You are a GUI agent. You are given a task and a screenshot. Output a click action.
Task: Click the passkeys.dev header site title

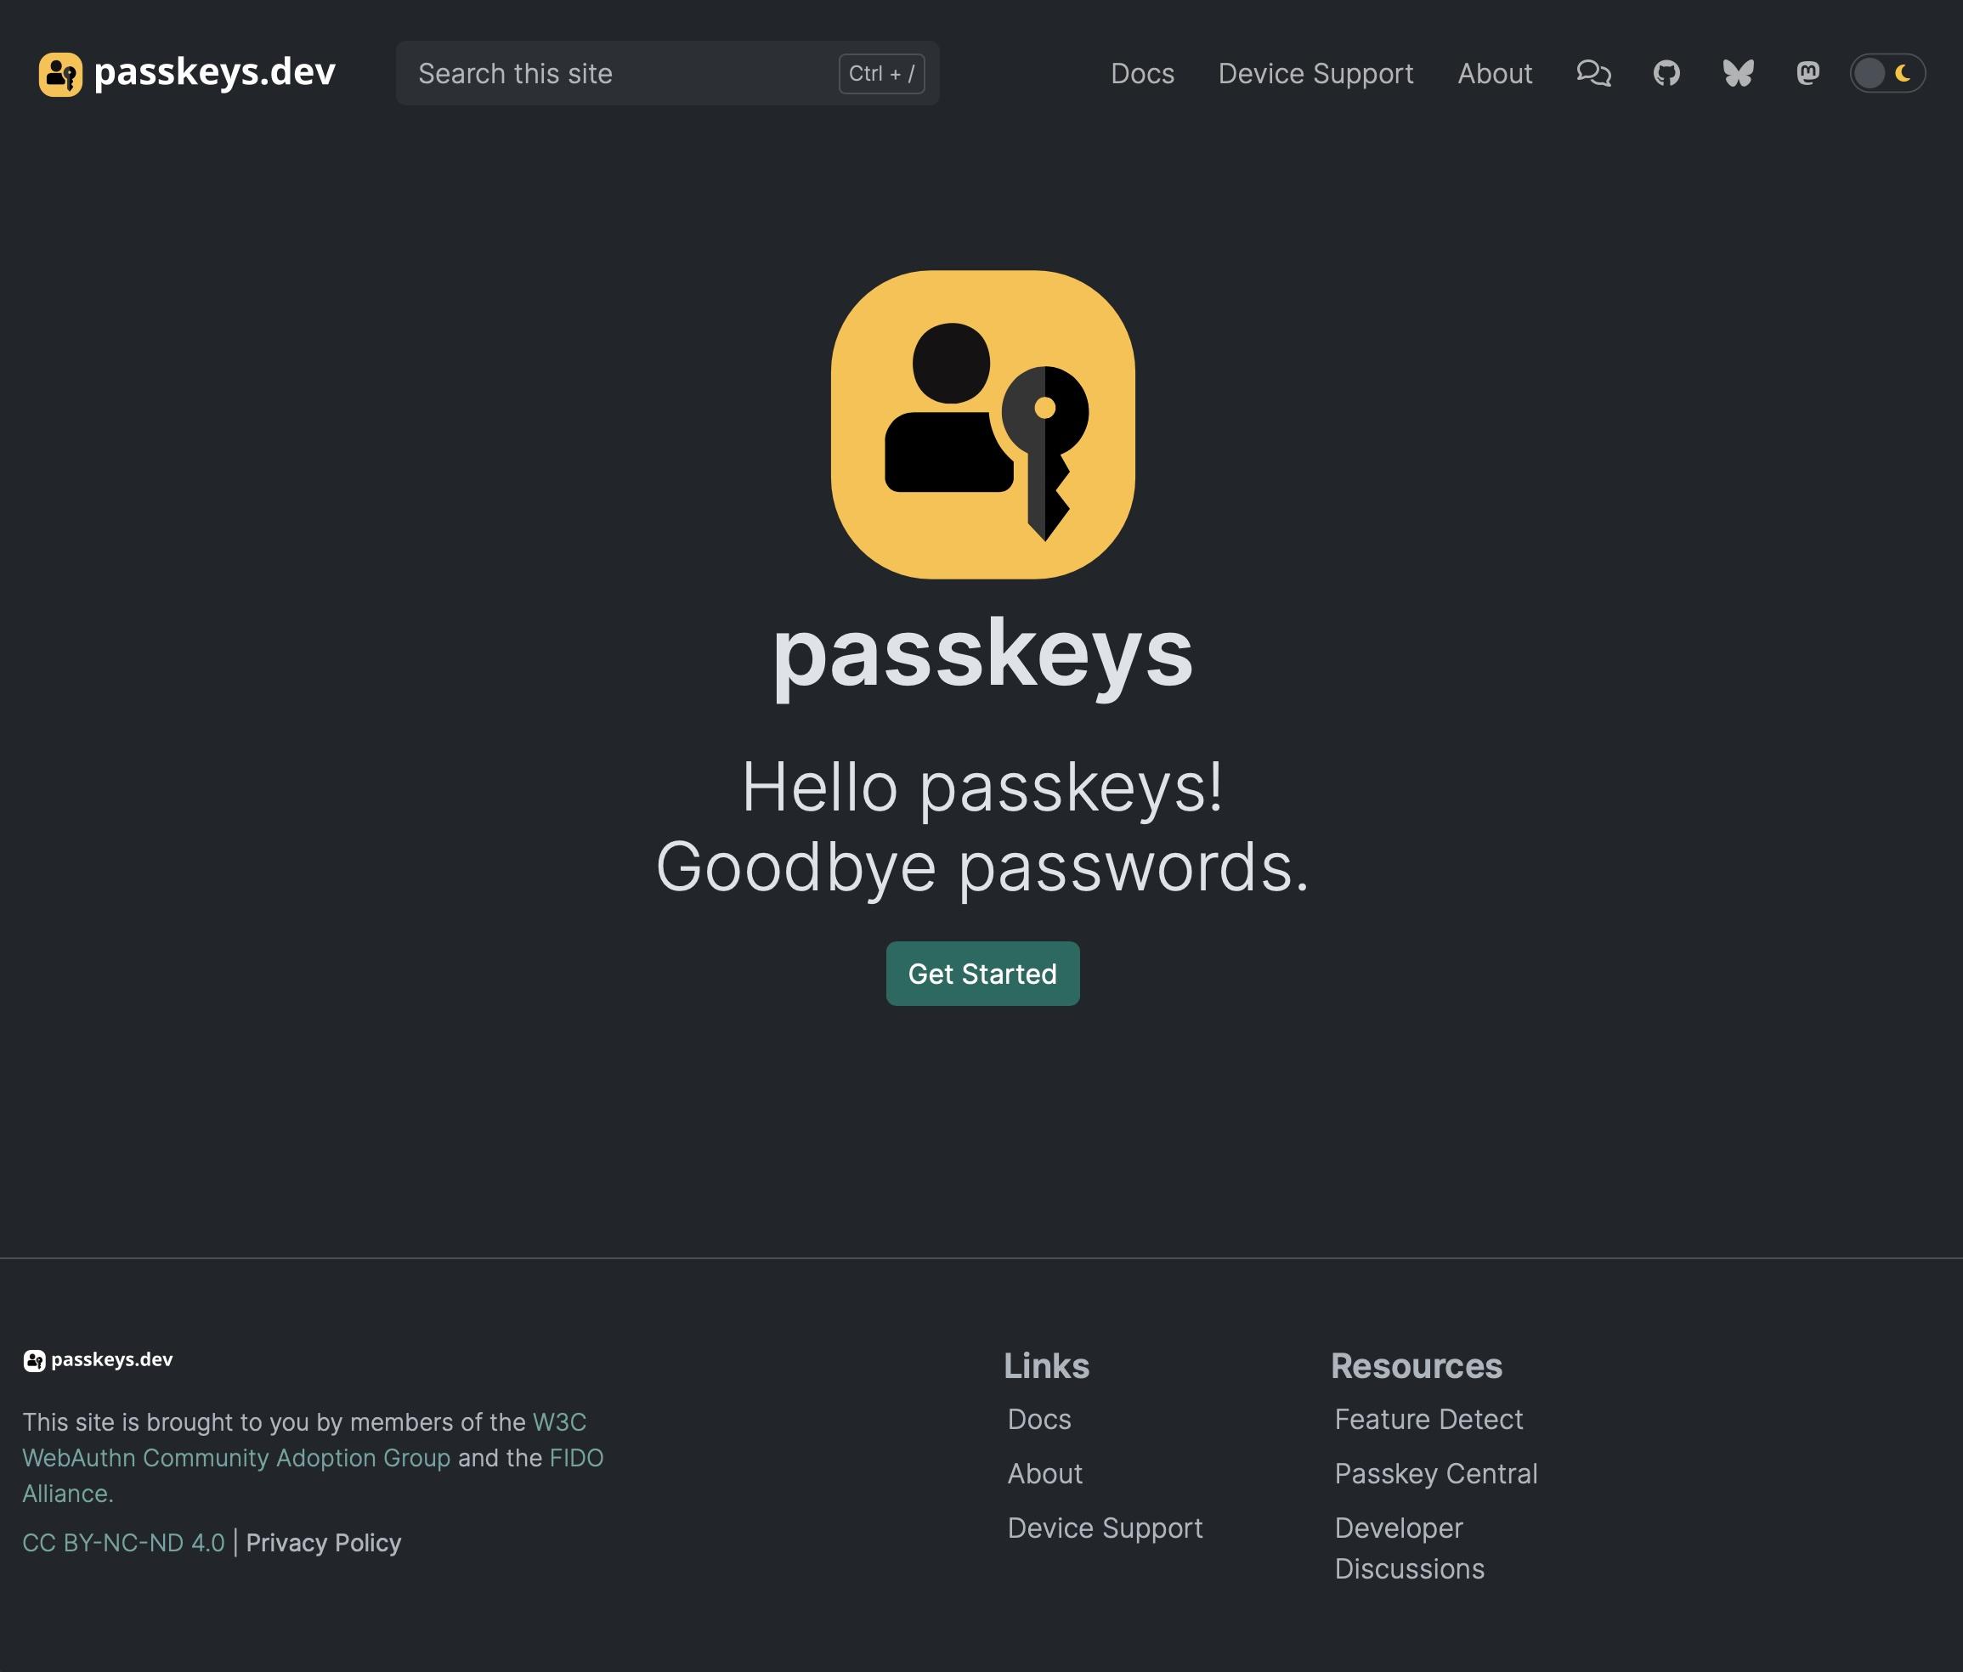(x=214, y=73)
